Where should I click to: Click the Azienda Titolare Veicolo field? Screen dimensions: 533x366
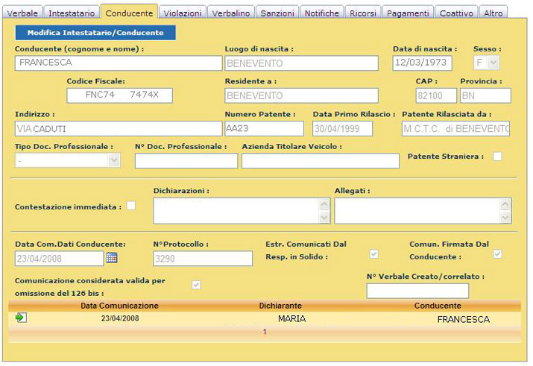321,161
